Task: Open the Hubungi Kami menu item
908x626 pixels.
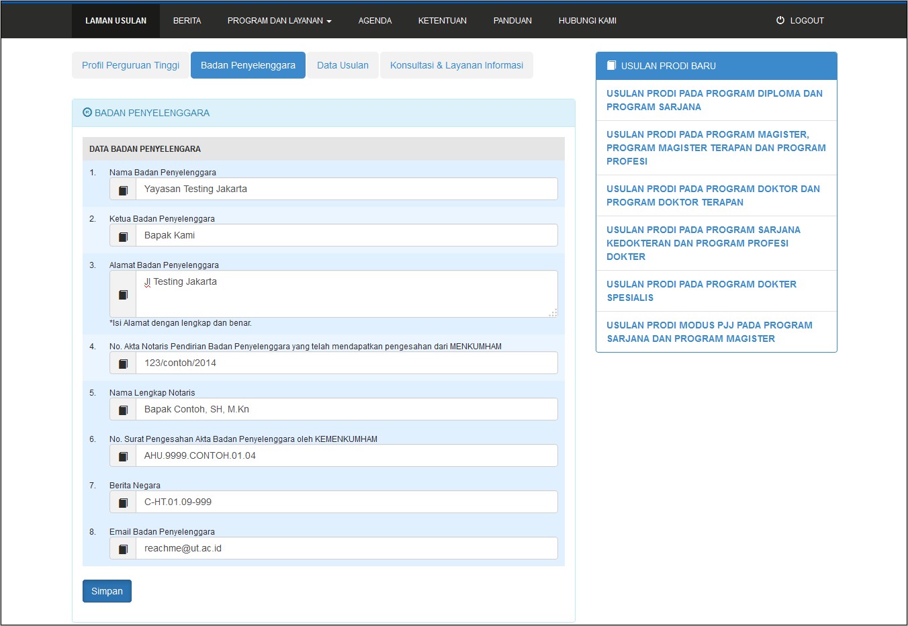Action: [588, 21]
